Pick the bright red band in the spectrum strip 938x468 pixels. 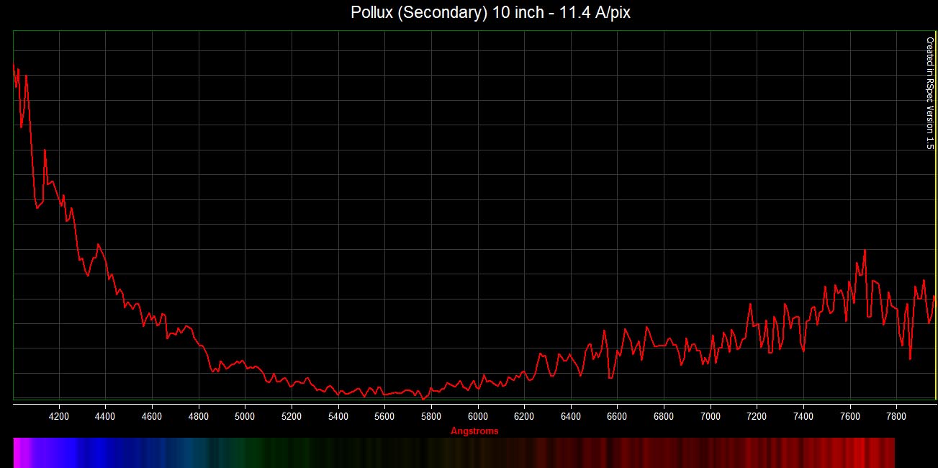click(860, 452)
